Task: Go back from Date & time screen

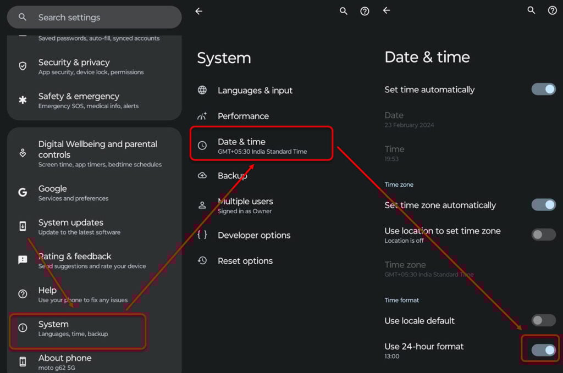Action: 387,10
